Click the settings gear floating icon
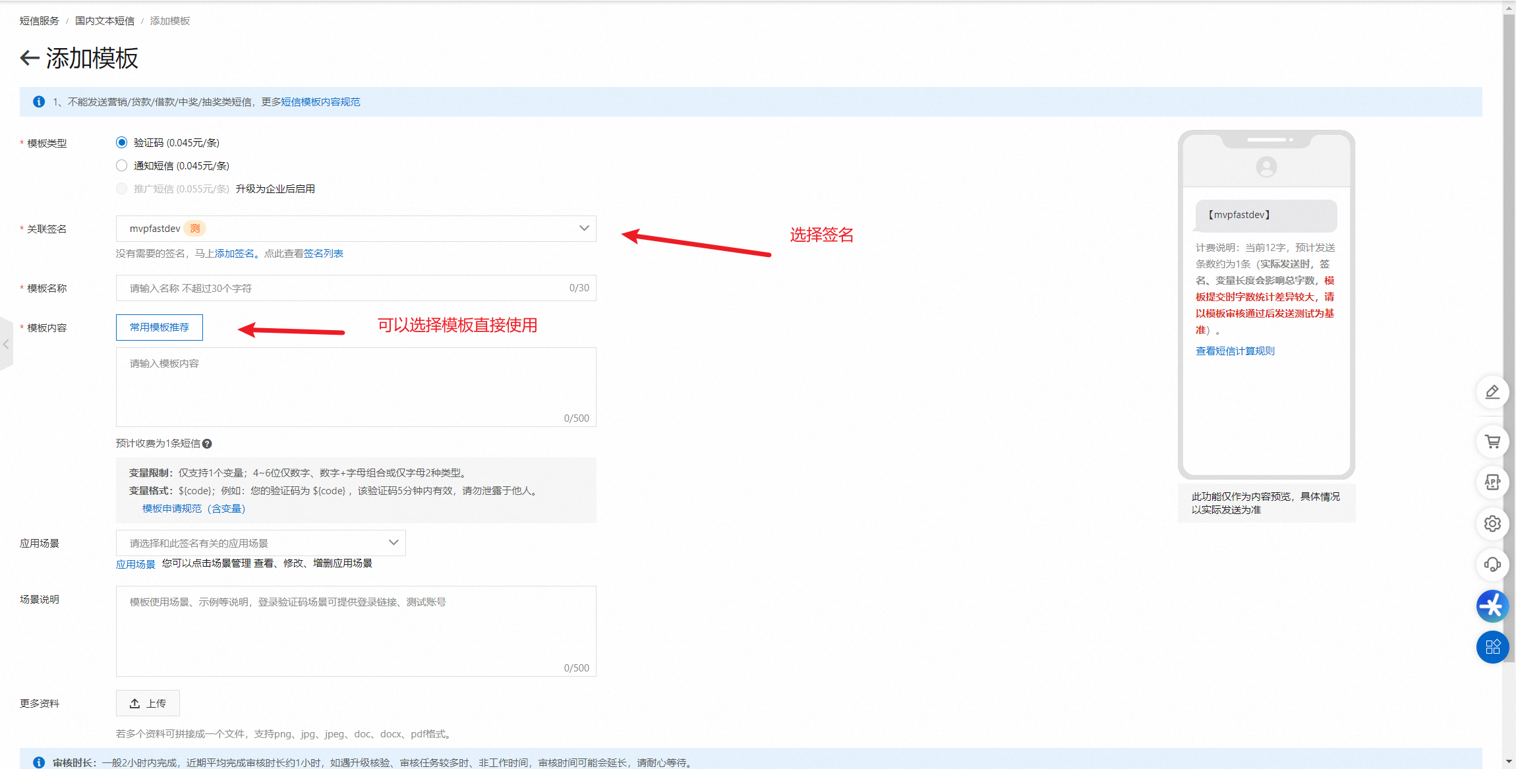This screenshot has width=1516, height=769. tap(1492, 524)
